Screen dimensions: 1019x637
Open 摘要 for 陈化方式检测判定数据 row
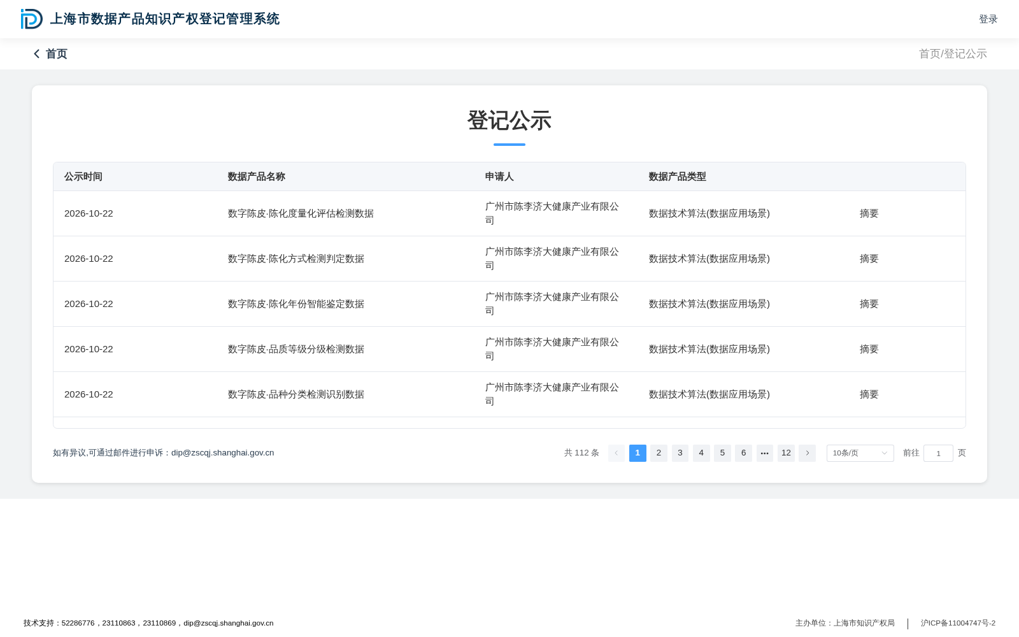point(869,259)
